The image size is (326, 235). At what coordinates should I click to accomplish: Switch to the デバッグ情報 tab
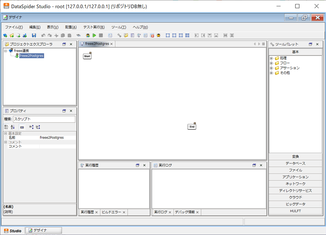tap(185, 212)
